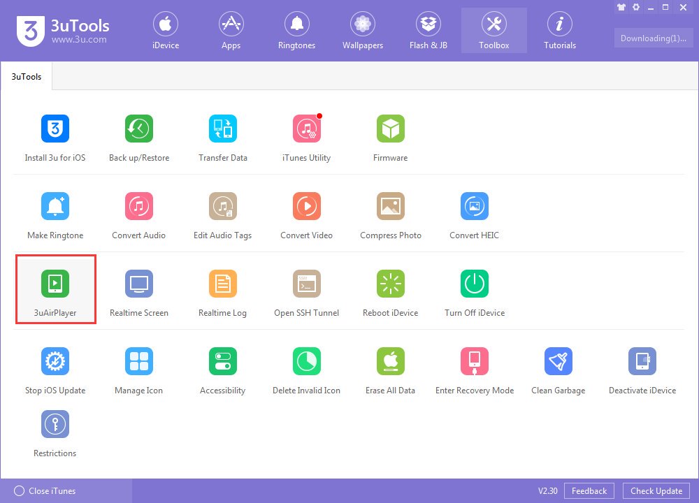Image resolution: width=699 pixels, height=503 pixels.
Task: Click the V2.30 version label
Action: click(x=547, y=491)
